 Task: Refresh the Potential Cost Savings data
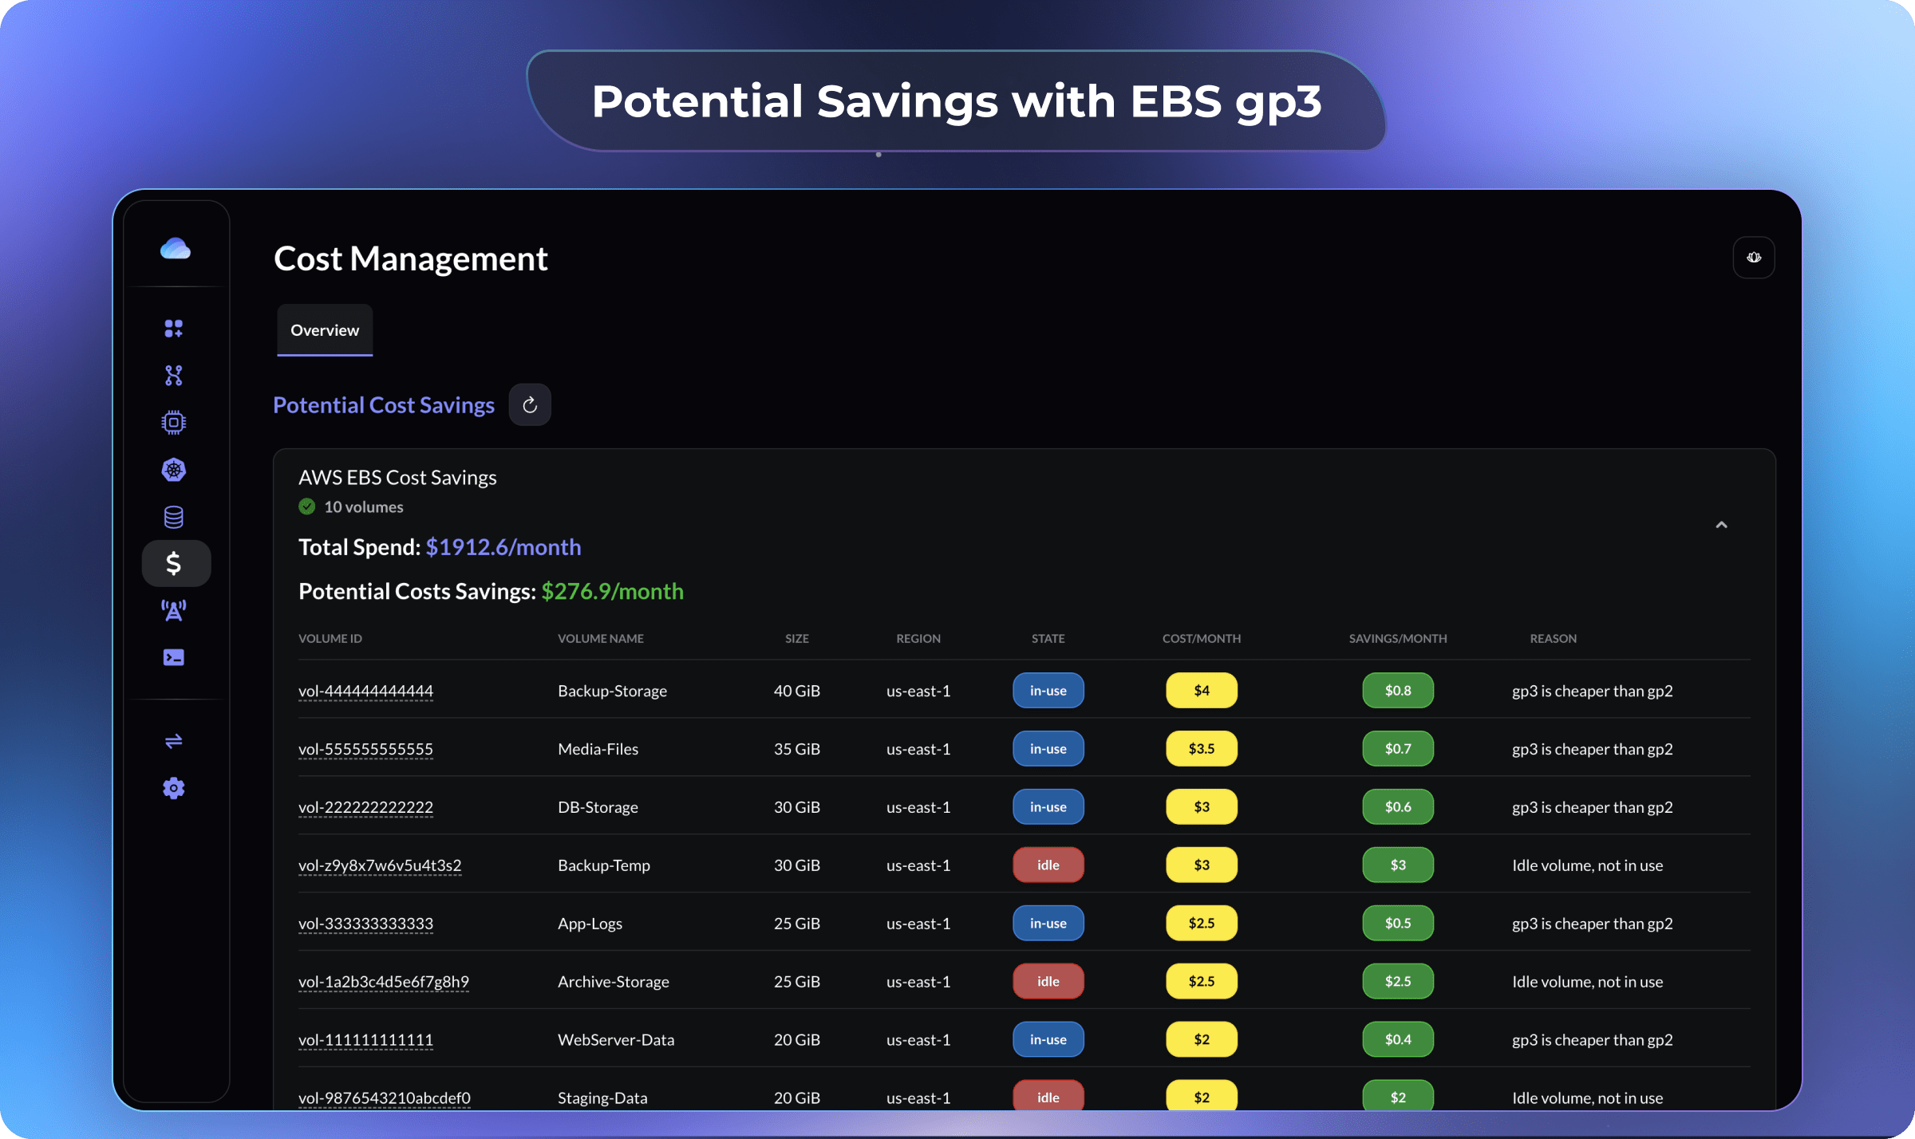(x=530, y=405)
